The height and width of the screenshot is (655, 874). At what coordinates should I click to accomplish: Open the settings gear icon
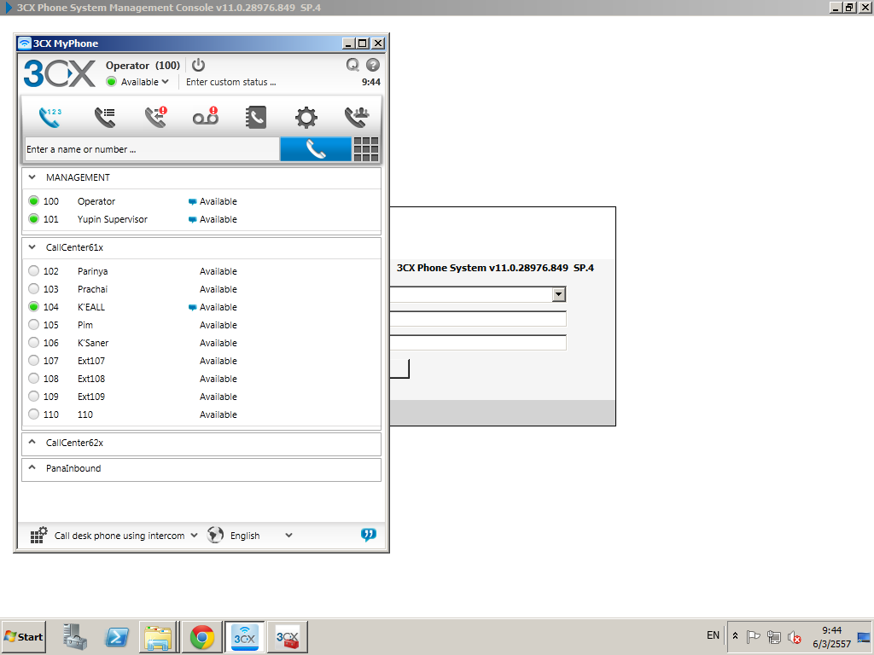(306, 118)
